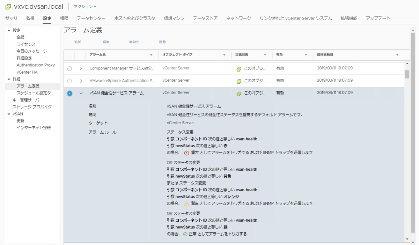Click the red 重大 critical status icon
The width and height of the screenshot is (419, 245).
[x=186, y=153]
